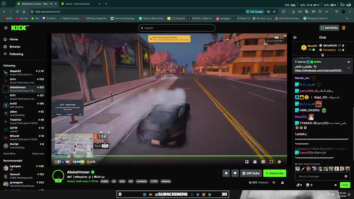Open brof2 ARC Raiders channel
Screen dimensions: 354x199
[24, 105]
